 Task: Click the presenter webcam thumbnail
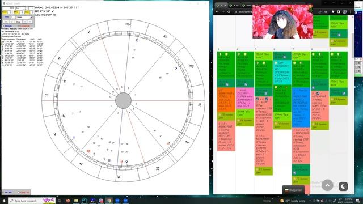pyautogui.click(x=282, y=22)
